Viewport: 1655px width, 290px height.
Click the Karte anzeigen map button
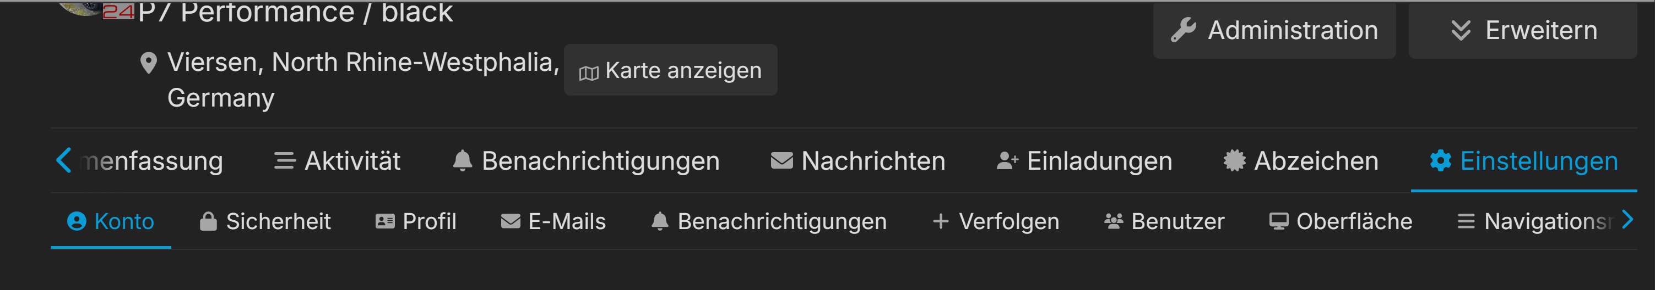[670, 70]
